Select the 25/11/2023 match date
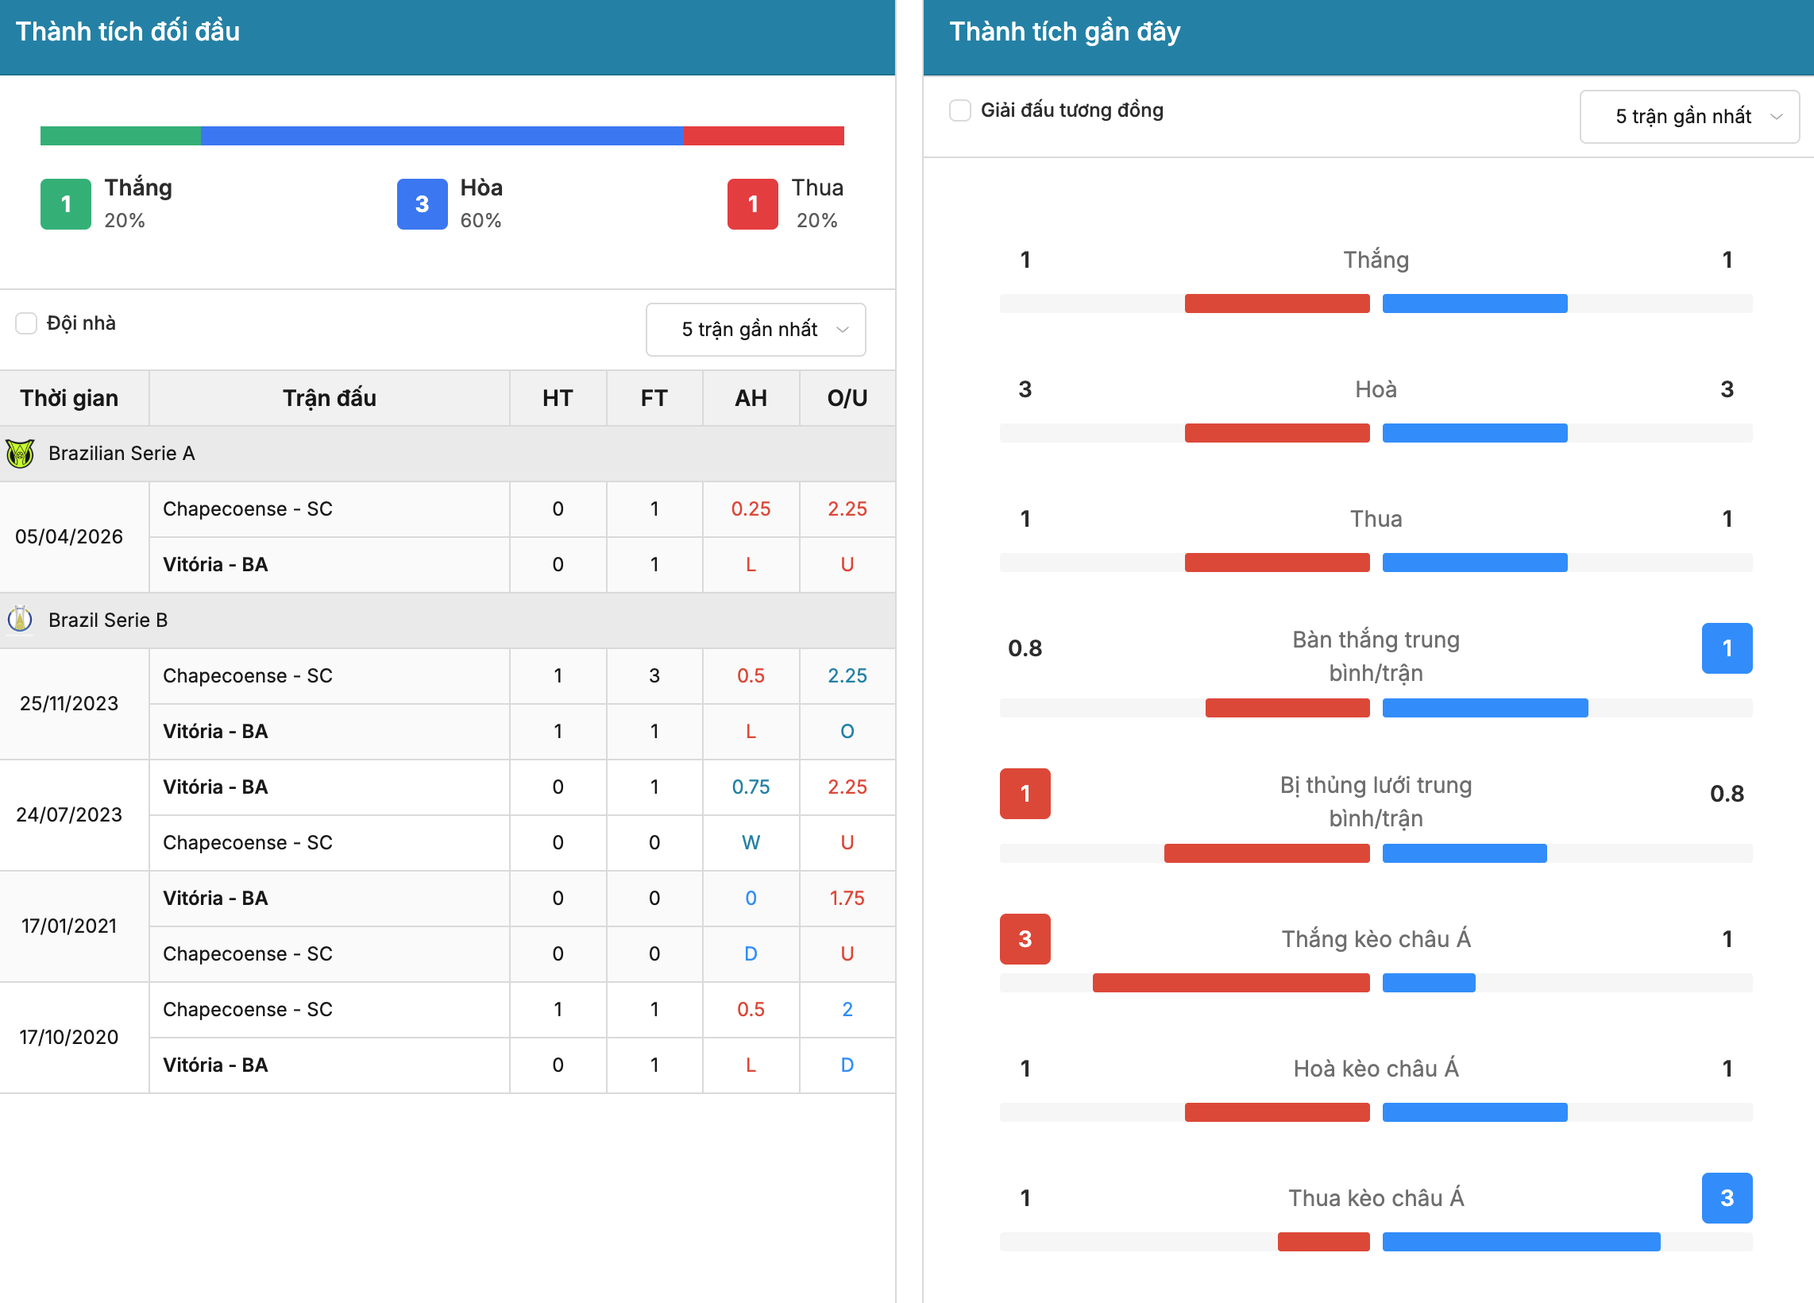This screenshot has width=1814, height=1303. click(70, 704)
